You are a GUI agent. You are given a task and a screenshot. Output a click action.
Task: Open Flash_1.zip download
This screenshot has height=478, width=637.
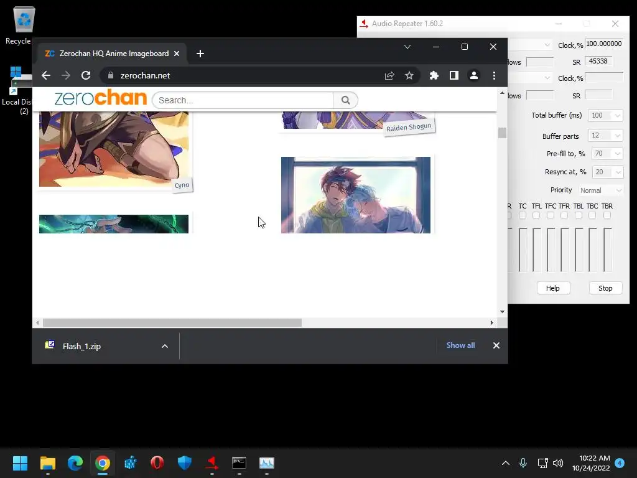pos(81,346)
